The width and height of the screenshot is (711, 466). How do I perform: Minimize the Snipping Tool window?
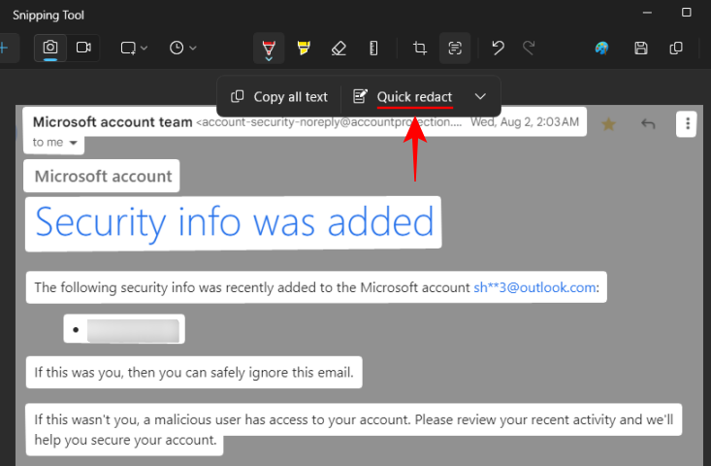[647, 13]
